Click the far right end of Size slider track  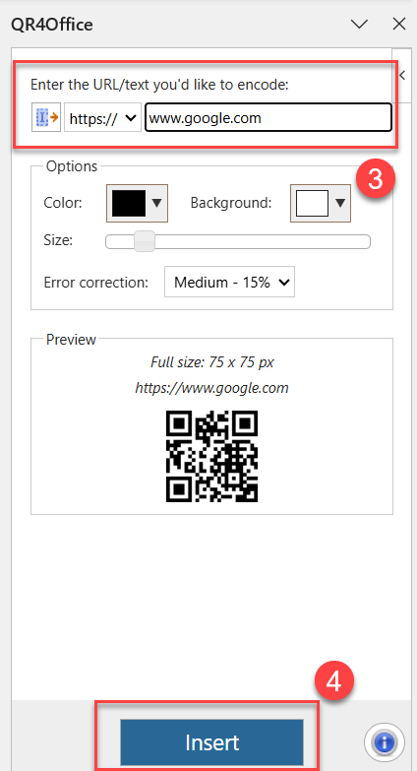pyautogui.click(x=367, y=242)
